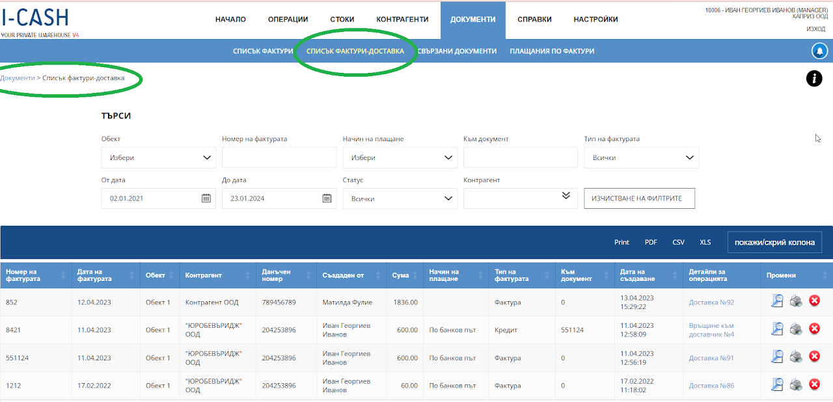Screen dimensions: 833x402
Task: Export the table with Print
Action: tap(621, 242)
